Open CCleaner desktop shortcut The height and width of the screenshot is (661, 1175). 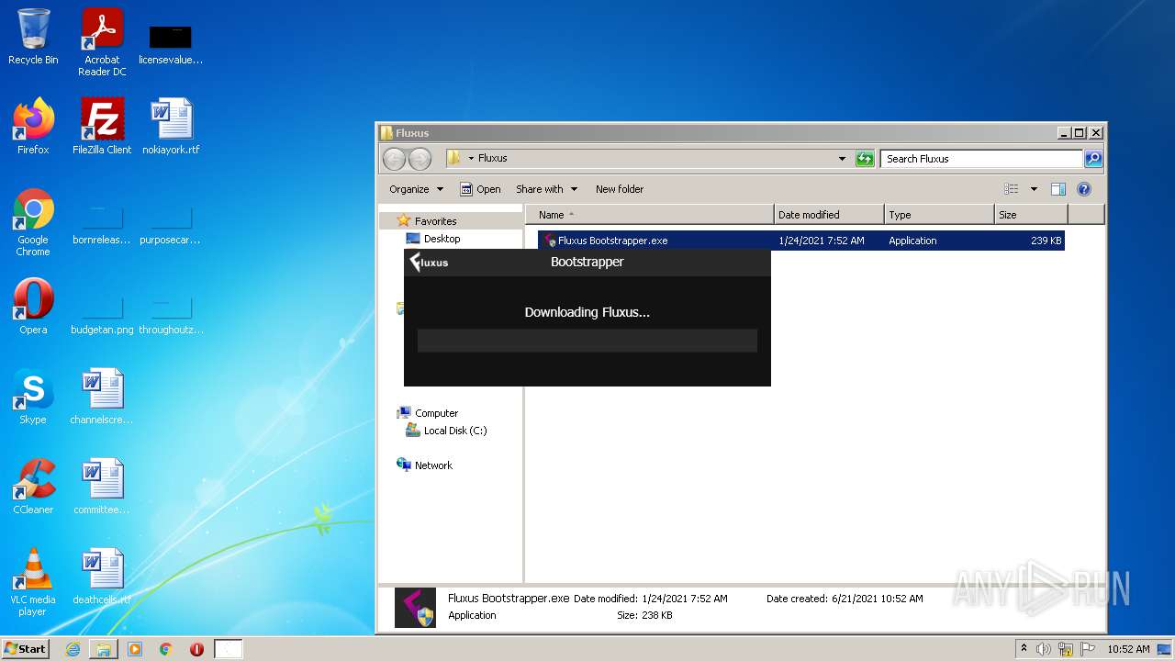tap(33, 487)
